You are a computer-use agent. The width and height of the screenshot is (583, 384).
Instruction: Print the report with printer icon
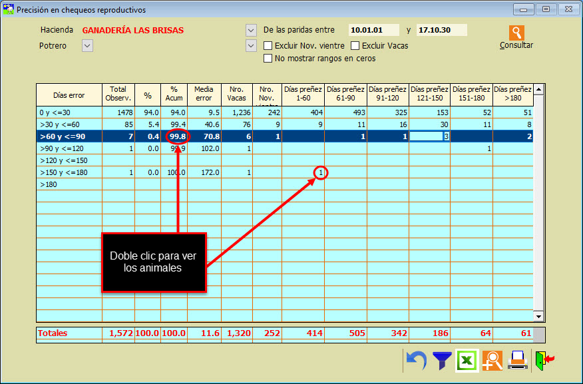point(518,361)
